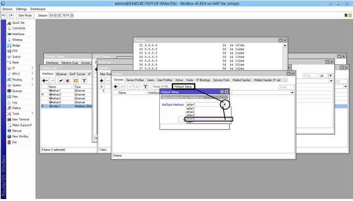Click the redo arrow in the toolbar

point(11,15)
